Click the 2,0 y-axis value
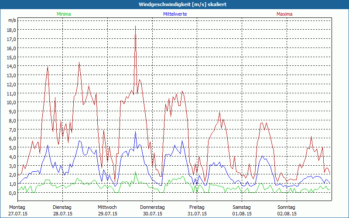Screen dimensions: 349x218 tap(13, 175)
